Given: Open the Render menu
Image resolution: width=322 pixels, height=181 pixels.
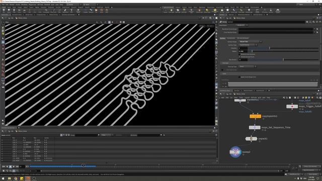Looking at the screenshot, I should (12, 5).
